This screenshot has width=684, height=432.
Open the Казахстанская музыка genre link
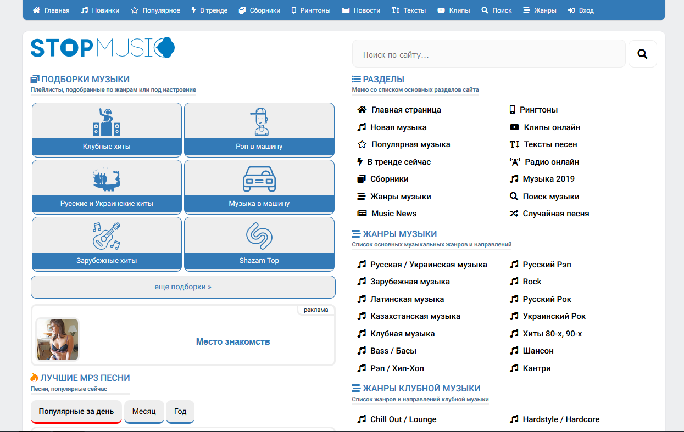tap(415, 316)
